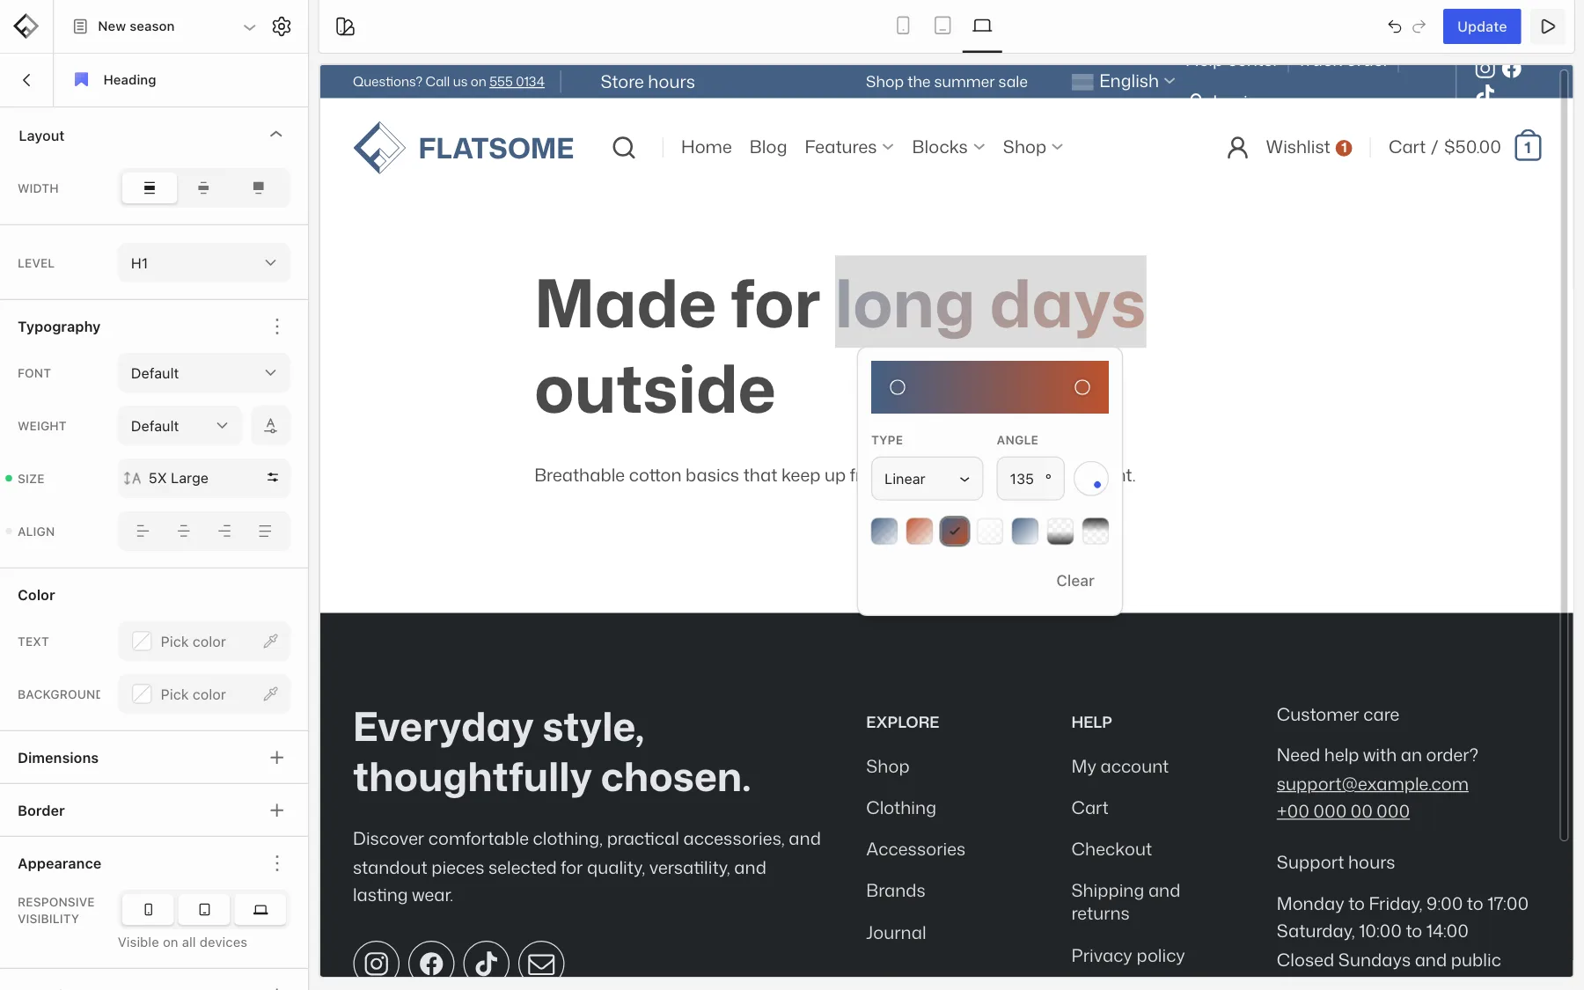Open the Weight dropdown

click(180, 426)
